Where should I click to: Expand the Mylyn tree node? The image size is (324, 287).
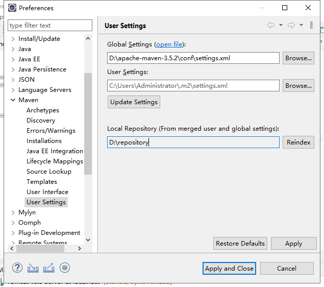click(x=13, y=212)
